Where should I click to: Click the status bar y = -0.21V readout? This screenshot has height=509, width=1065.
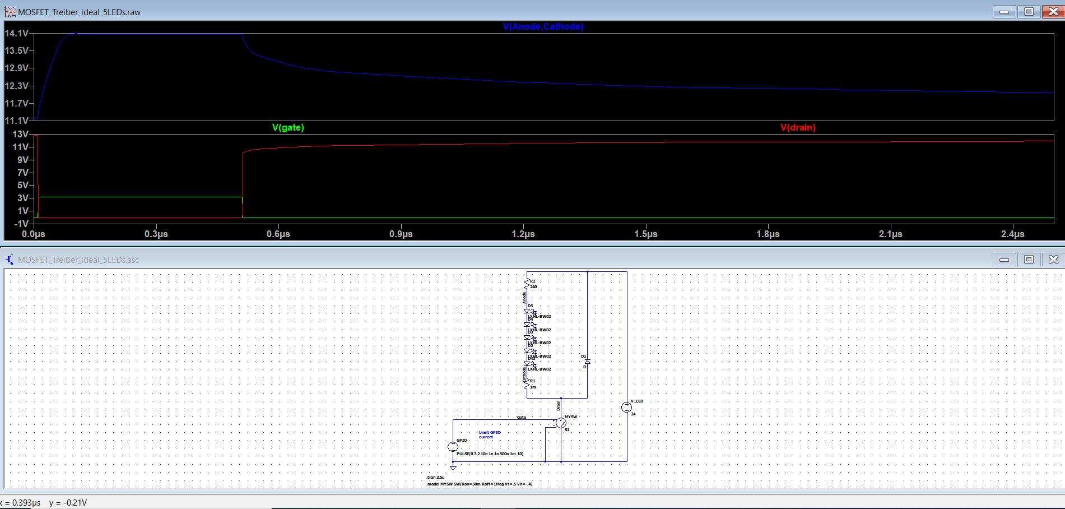tap(68, 503)
